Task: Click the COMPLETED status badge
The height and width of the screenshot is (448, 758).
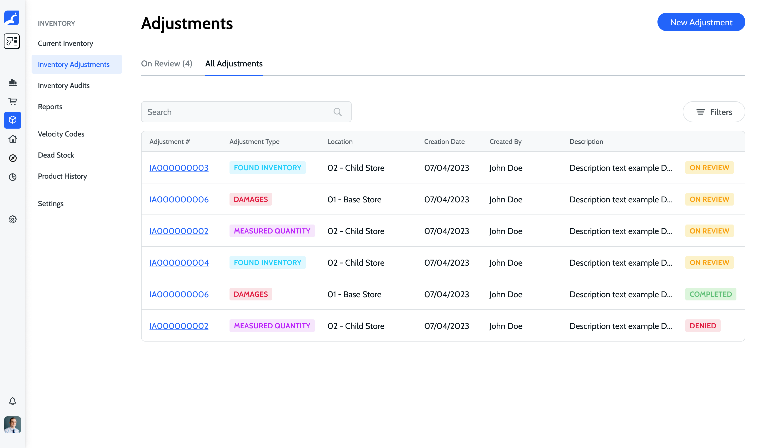Action: coord(710,294)
